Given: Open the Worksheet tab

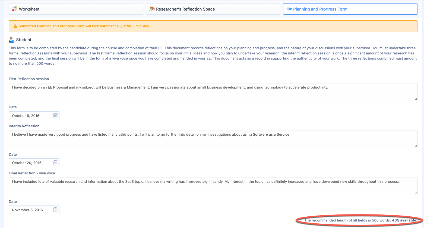Looking at the screenshot, I should (x=76, y=9).
